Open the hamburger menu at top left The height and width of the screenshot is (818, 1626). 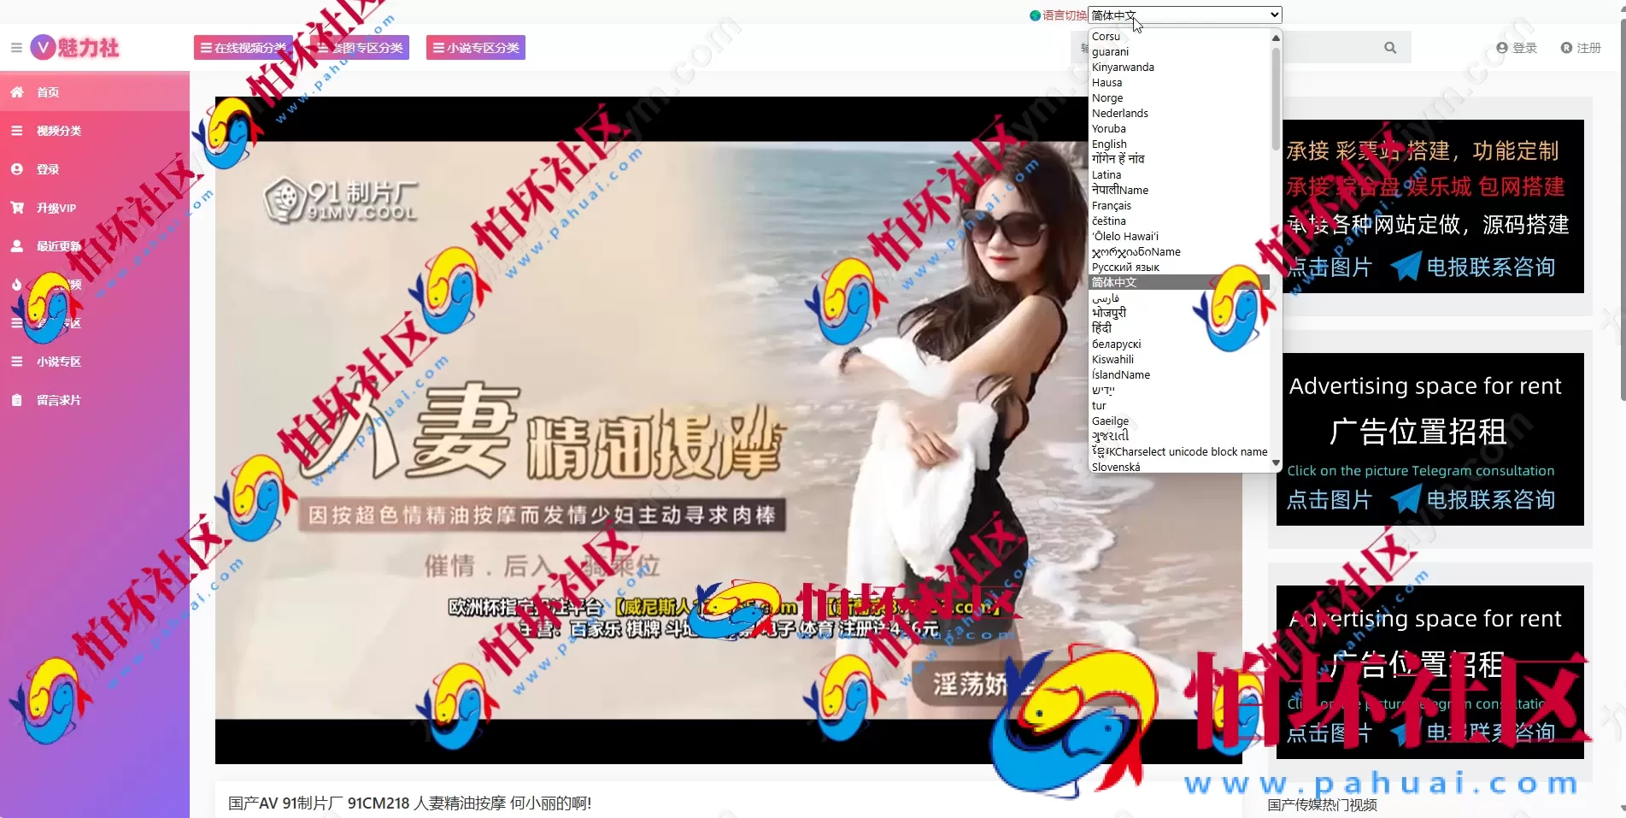15,47
